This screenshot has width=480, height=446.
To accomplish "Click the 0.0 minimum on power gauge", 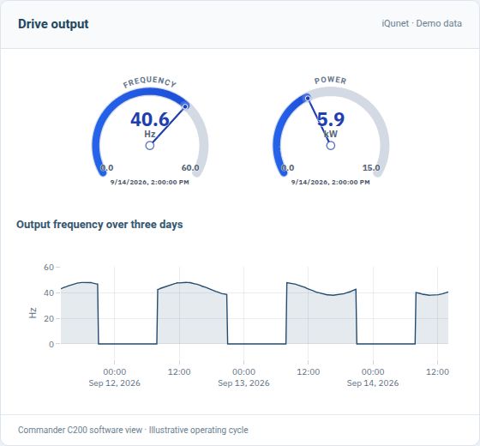I will [288, 168].
